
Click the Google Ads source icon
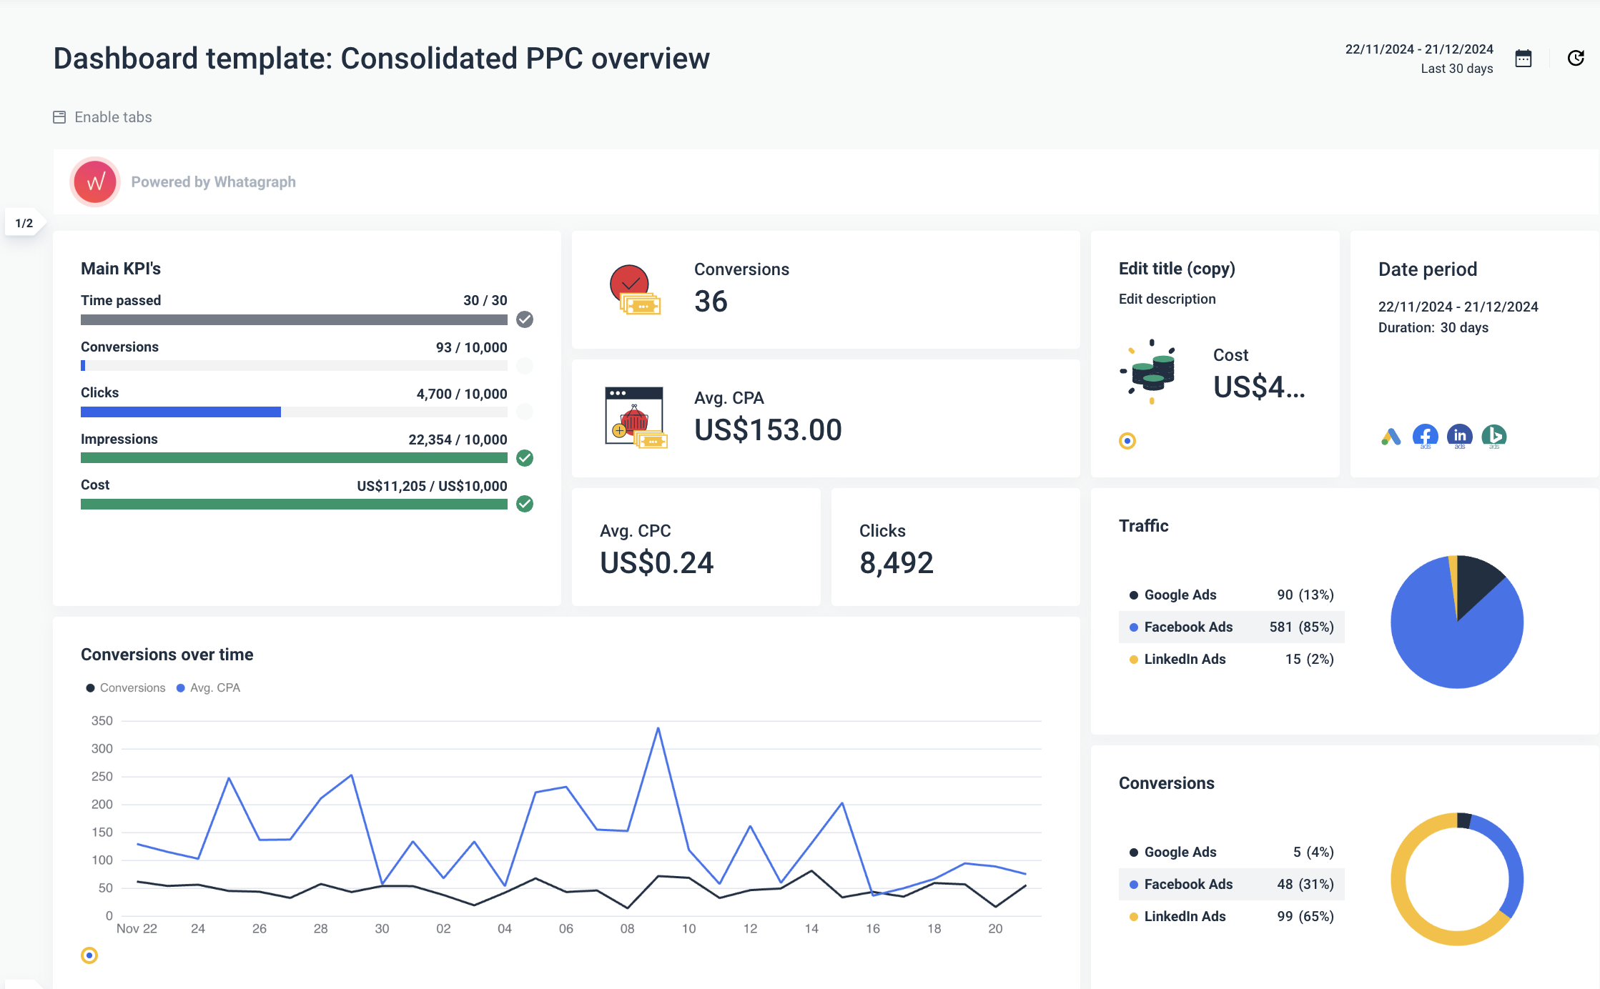click(x=1391, y=436)
